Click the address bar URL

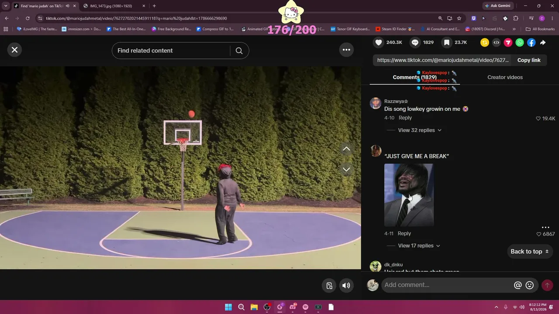point(136,18)
